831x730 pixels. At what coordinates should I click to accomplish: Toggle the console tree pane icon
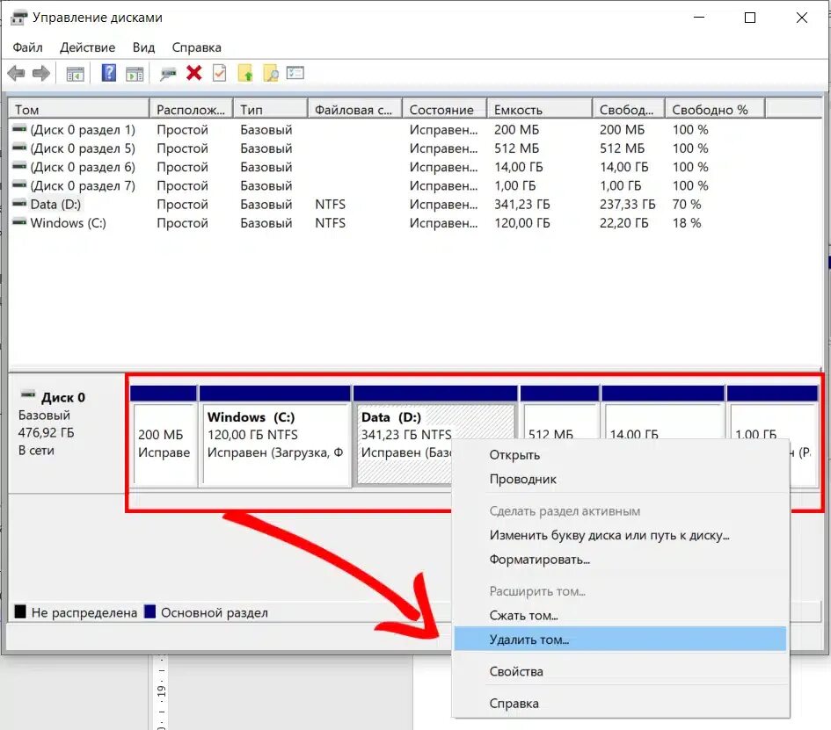[x=76, y=74]
